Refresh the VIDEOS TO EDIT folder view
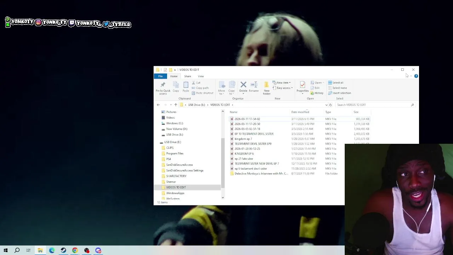This screenshot has width=453, height=255. (x=331, y=105)
